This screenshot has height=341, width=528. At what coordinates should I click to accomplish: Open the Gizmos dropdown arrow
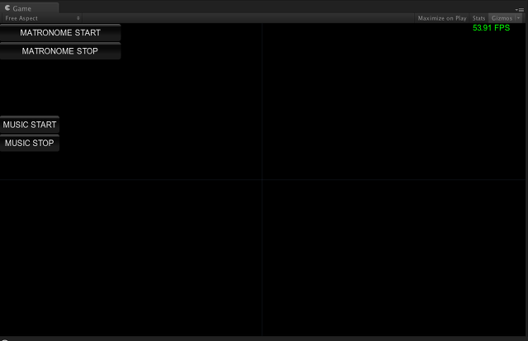pos(519,18)
